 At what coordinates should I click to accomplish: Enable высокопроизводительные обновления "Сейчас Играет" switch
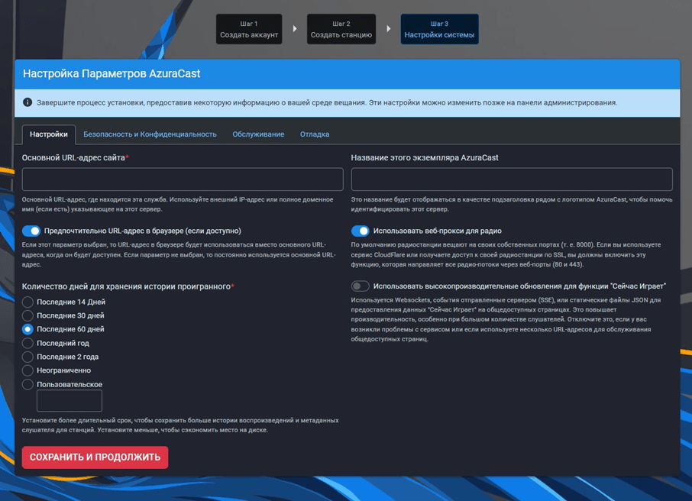click(x=360, y=286)
